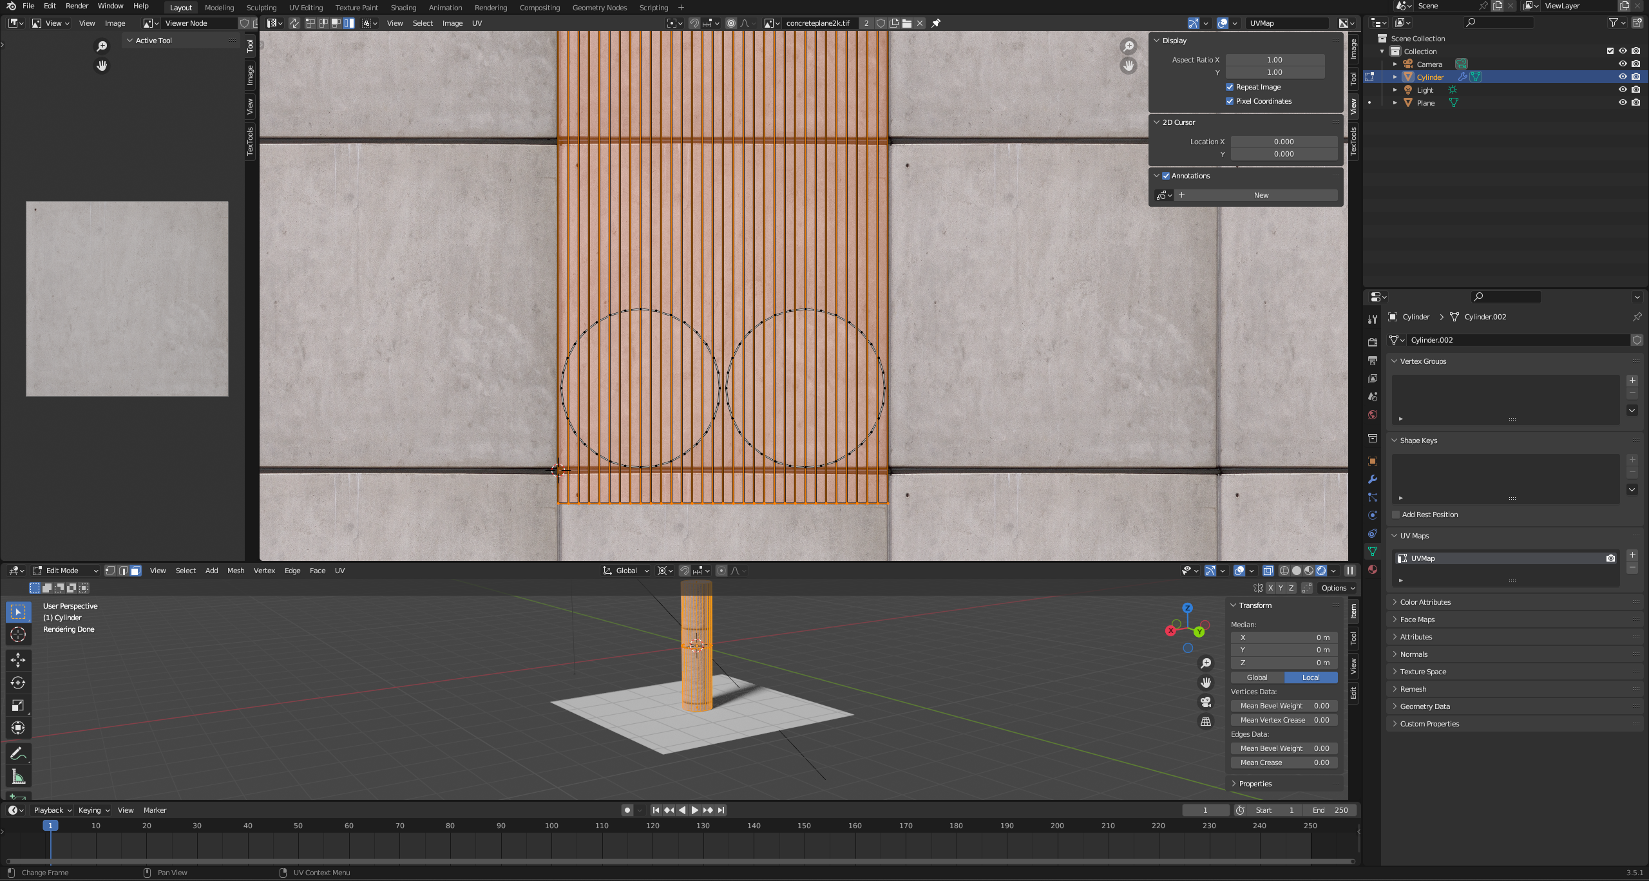Screen dimensions: 1649x881
Task: Switch to UV Editing workspace tab
Action: click(x=305, y=8)
